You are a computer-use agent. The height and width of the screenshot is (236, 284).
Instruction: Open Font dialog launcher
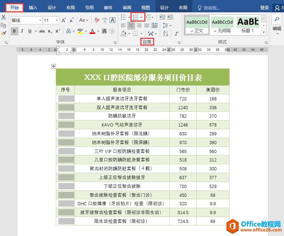coord(115,42)
